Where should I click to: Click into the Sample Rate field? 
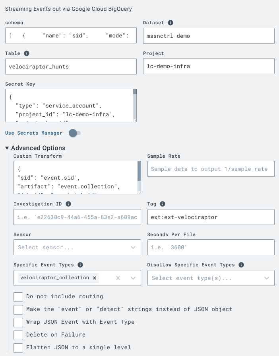tap(211, 169)
